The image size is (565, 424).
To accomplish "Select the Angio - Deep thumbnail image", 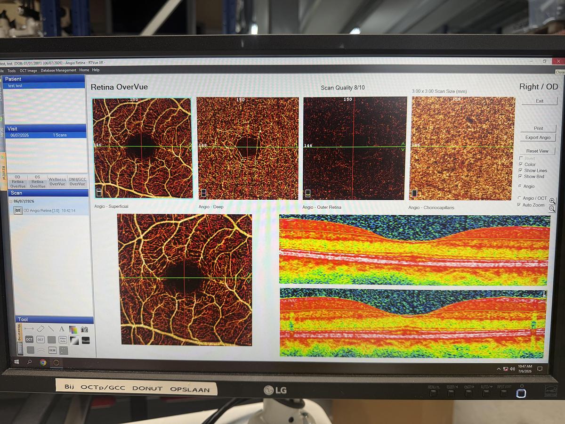I will click(248, 148).
